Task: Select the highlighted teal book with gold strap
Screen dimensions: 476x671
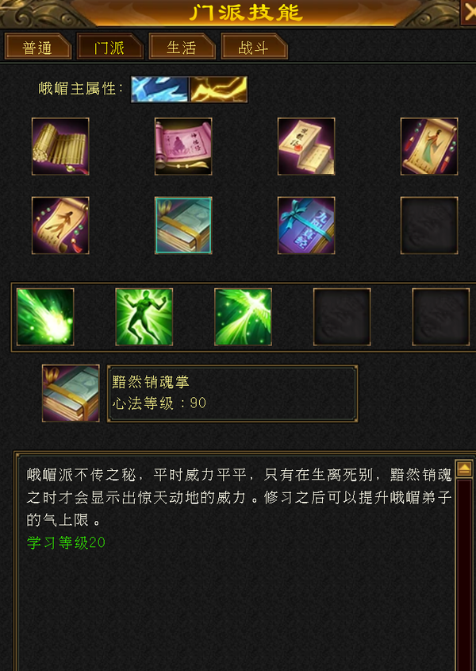Action: (x=183, y=226)
